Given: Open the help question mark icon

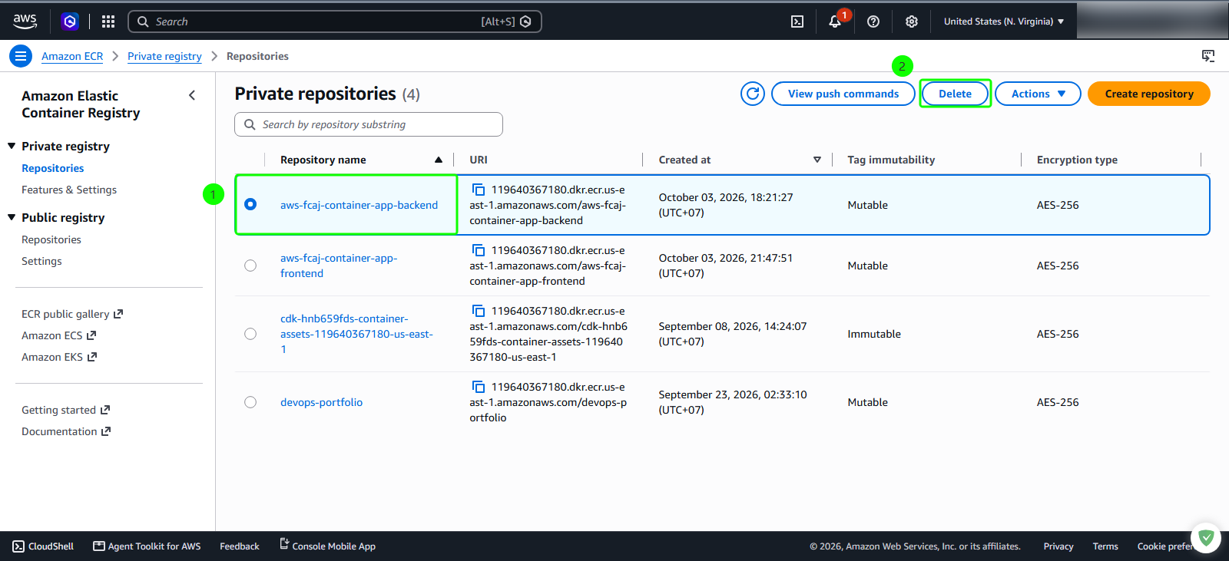Looking at the screenshot, I should click(x=873, y=21).
